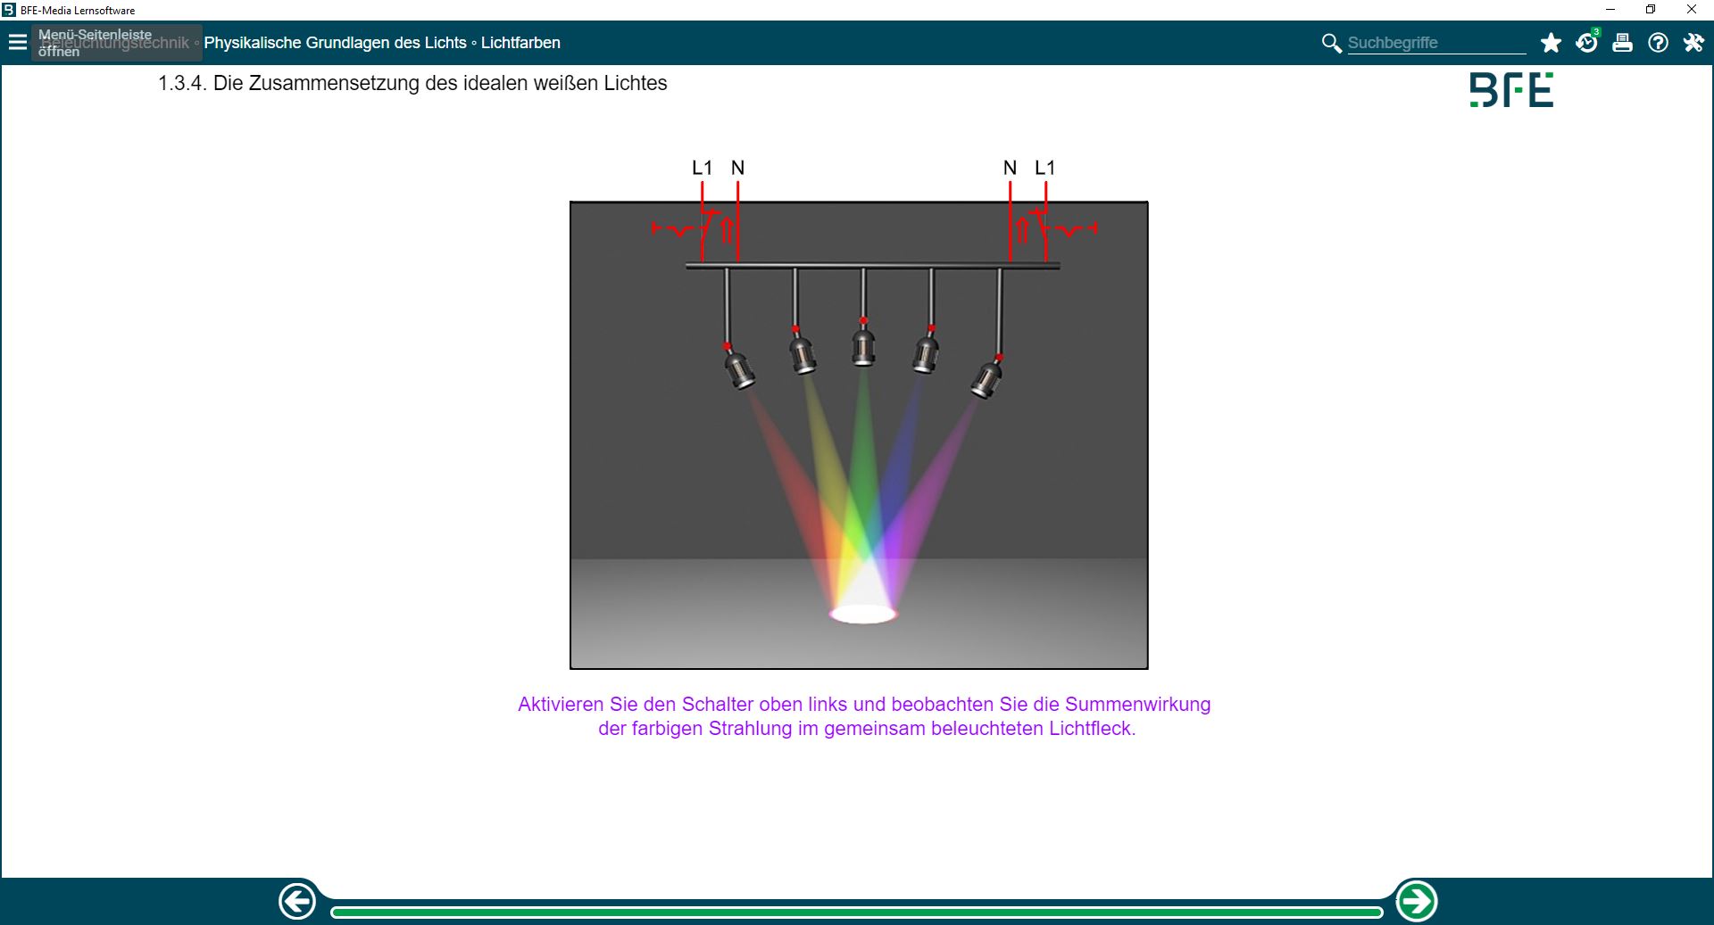Go to the next page arrow
Viewport: 1714px width, 925px height.
click(x=1416, y=901)
